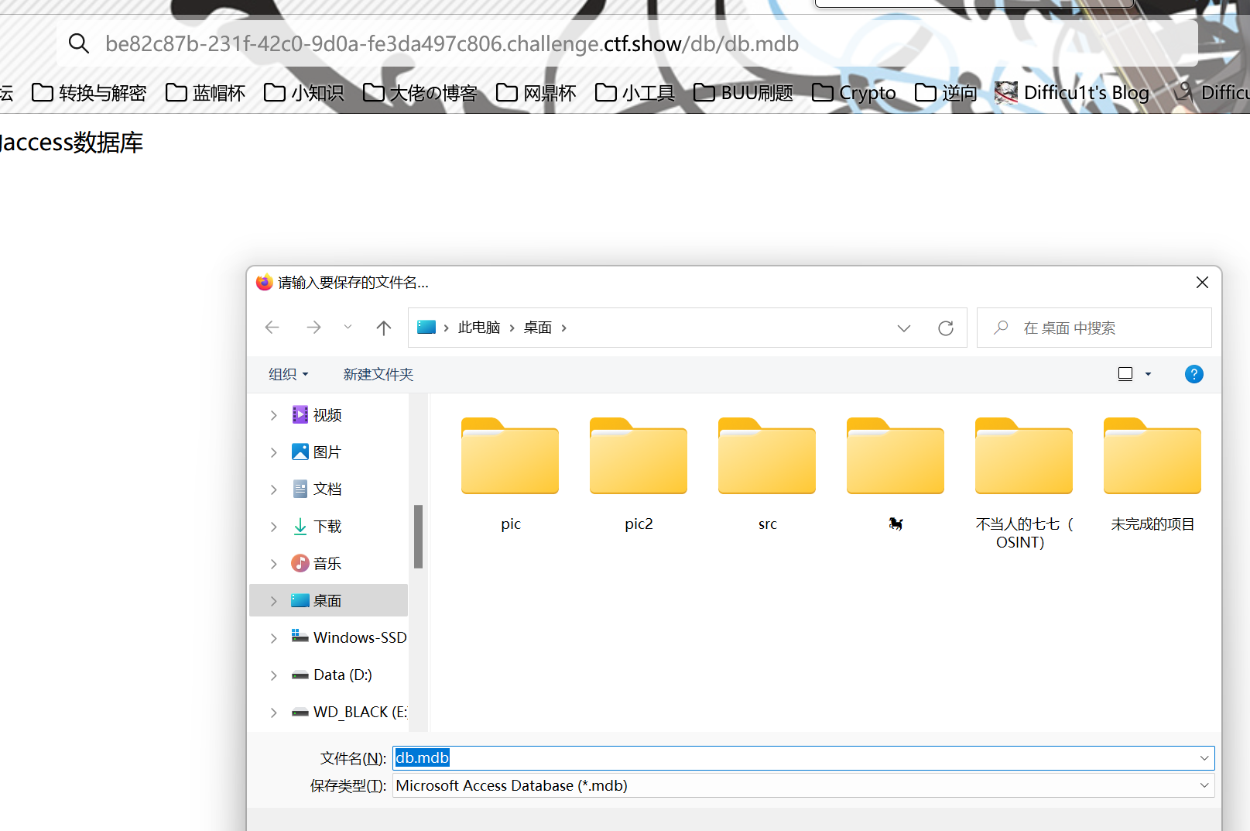The image size is (1250, 831).
Task: Select the src folder
Action: click(x=767, y=475)
